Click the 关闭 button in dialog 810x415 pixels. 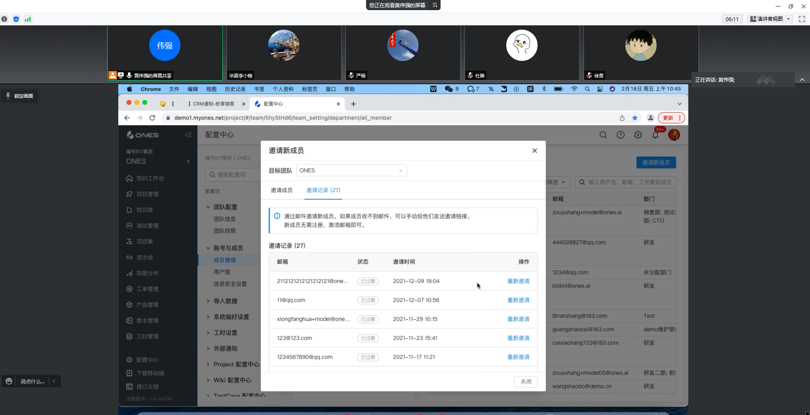click(x=526, y=382)
